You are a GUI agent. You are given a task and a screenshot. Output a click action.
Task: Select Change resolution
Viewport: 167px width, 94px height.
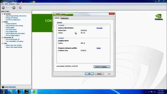pos(11,24)
